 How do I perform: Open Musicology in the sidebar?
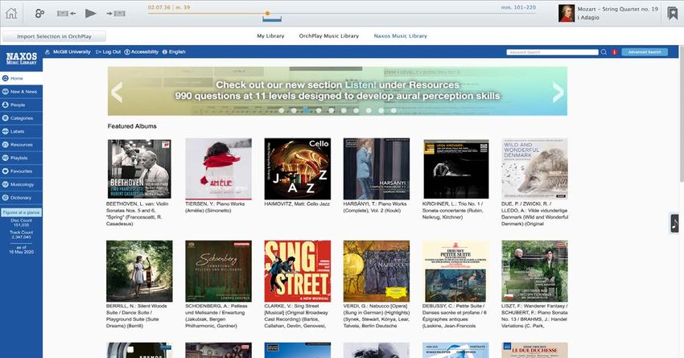[x=22, y=184]
